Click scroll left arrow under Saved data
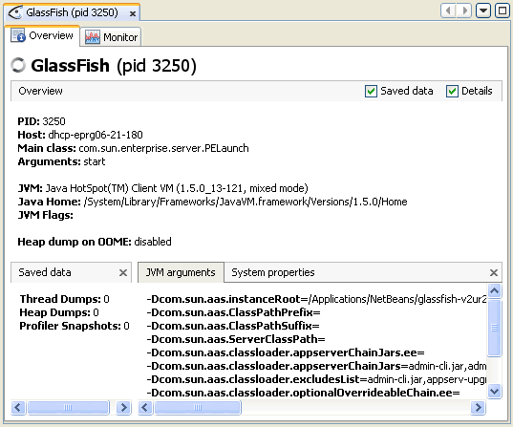 pyautogui.click(x=18, y=407)
